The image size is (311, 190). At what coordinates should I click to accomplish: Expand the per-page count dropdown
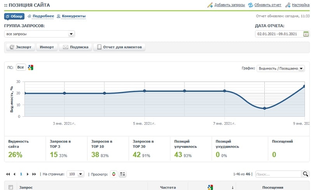point(76,174)
